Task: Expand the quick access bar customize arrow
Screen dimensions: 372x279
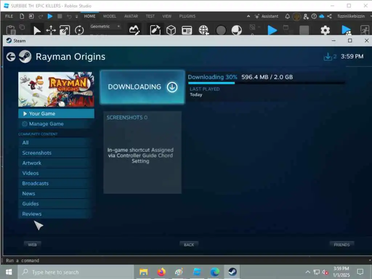Action: (x=77, y=16)
